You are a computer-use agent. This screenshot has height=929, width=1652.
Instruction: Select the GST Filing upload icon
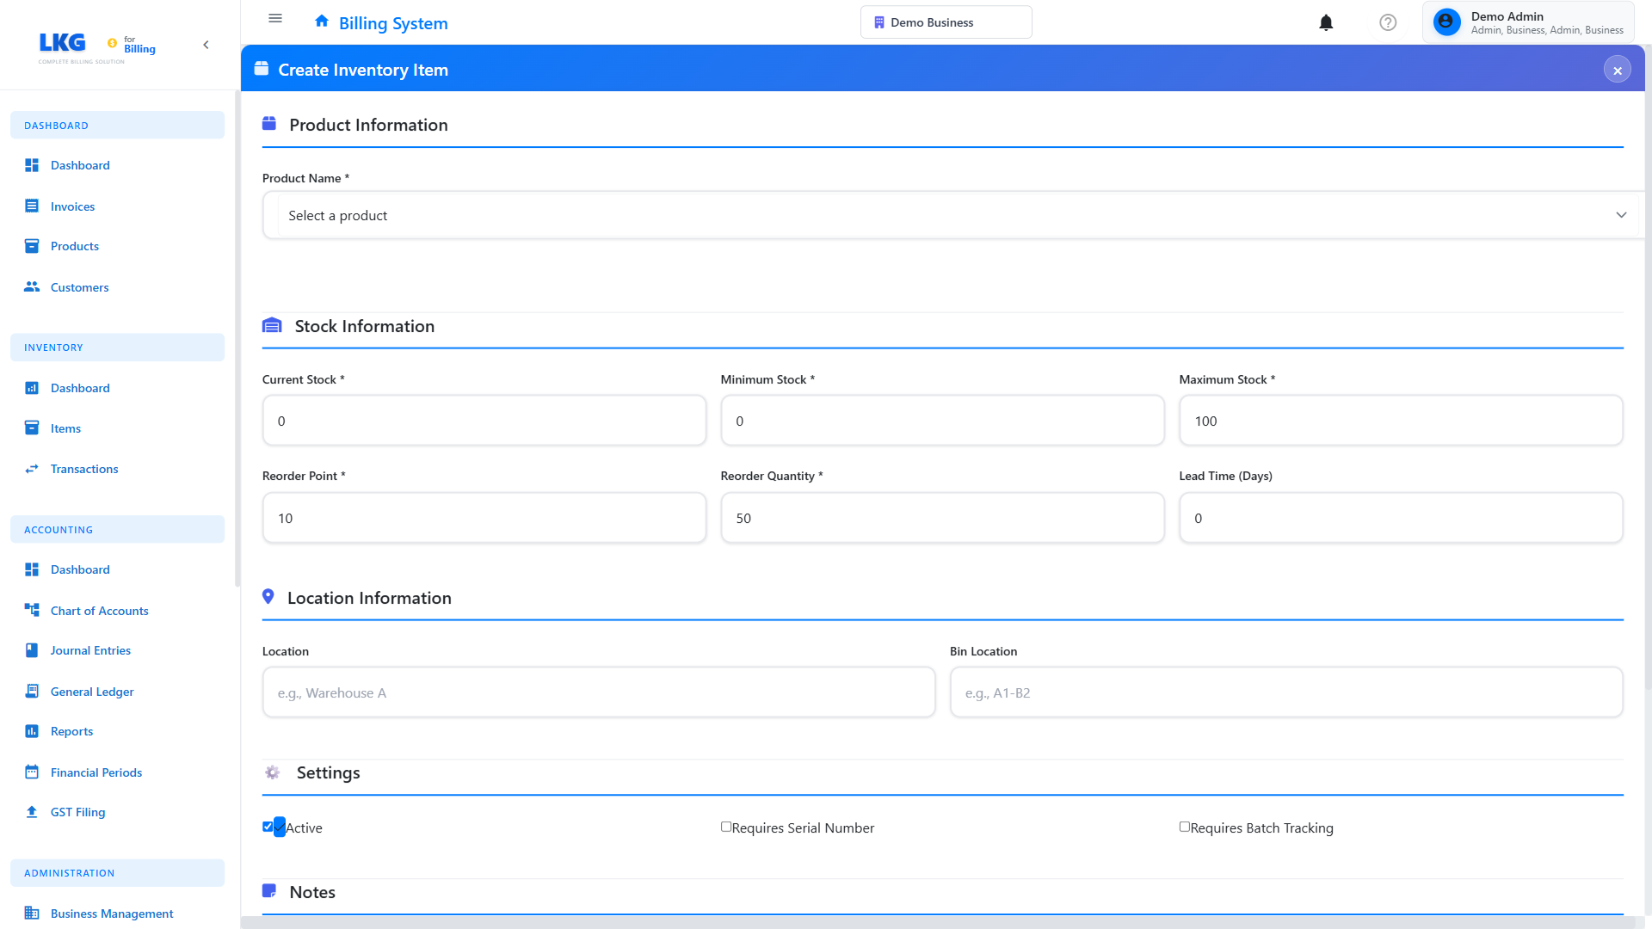pyautogui.click(x=32, y=812)
